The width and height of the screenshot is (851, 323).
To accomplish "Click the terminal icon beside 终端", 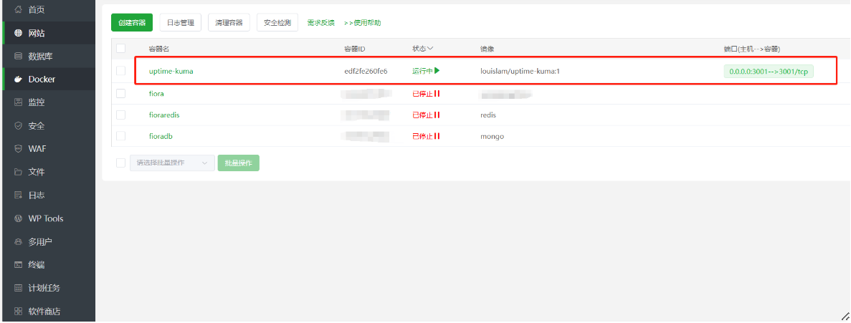I will 19,265.
